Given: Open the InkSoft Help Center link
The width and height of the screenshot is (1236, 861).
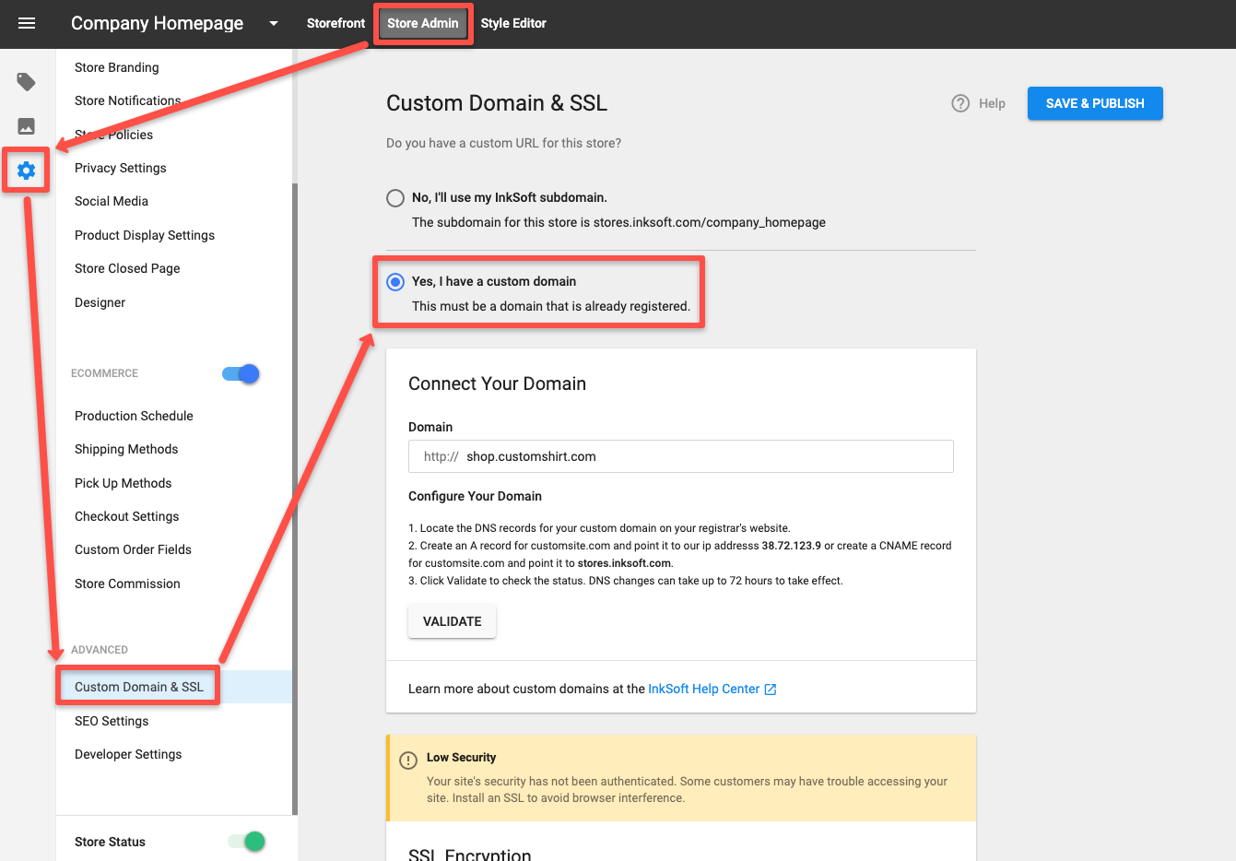Looking at the screenshot, I should tap(703, 689).
